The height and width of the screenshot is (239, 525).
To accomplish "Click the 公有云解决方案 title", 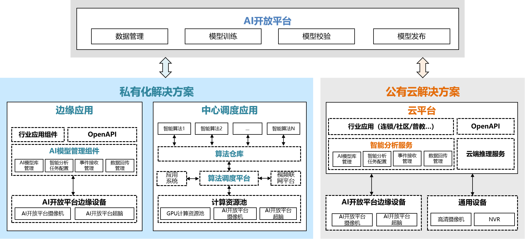I will (423, 92).
